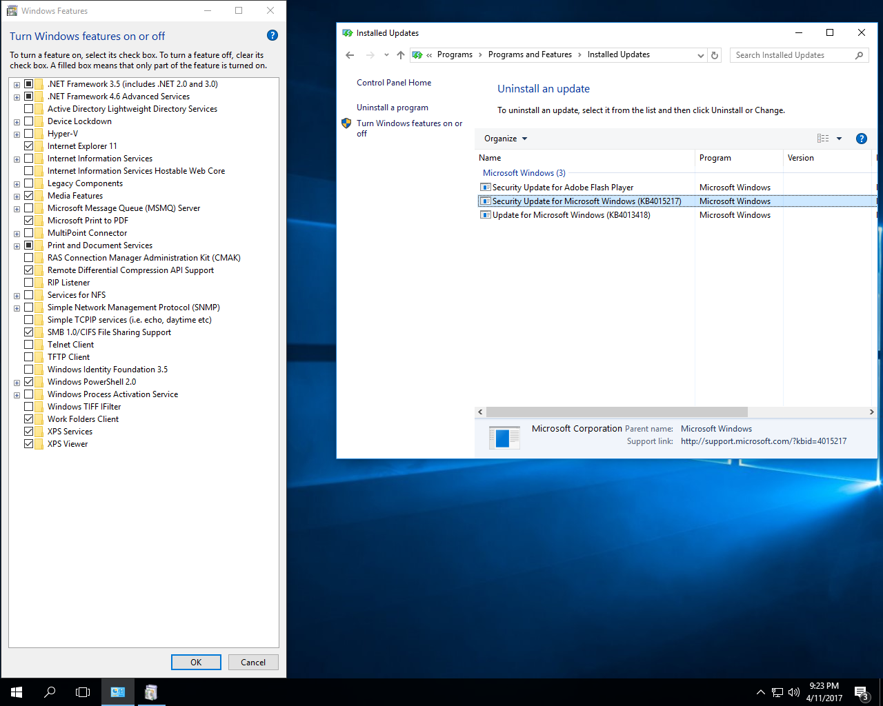The width and height of the screenshot is (883, 706).
Task: Click Turn Windows features on or off link
Action: click(409, 128)
